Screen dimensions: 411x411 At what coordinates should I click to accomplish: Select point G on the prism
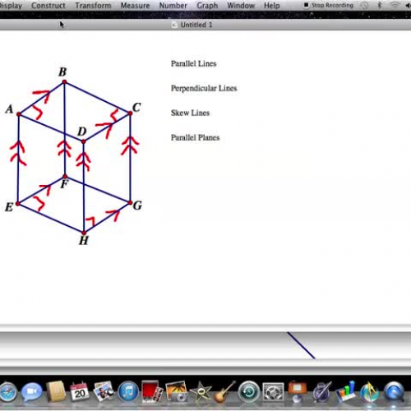130,203
